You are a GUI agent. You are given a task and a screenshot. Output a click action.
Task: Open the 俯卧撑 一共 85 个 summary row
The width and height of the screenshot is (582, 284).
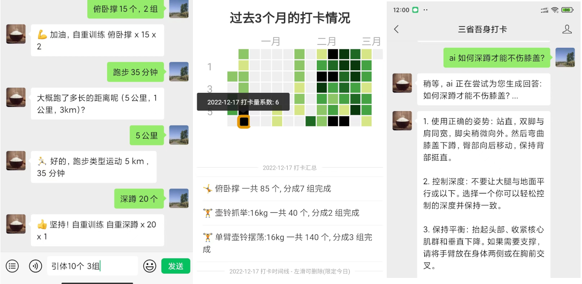coord(290,189)
